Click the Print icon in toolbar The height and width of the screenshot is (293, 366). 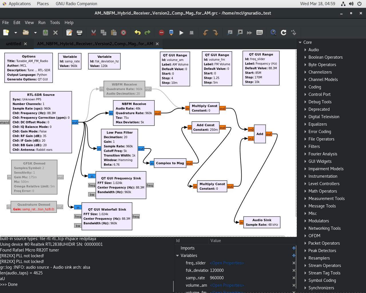tap(79, 33)
